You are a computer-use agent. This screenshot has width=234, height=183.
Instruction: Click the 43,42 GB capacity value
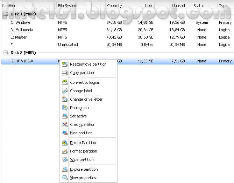pos(114,37)
